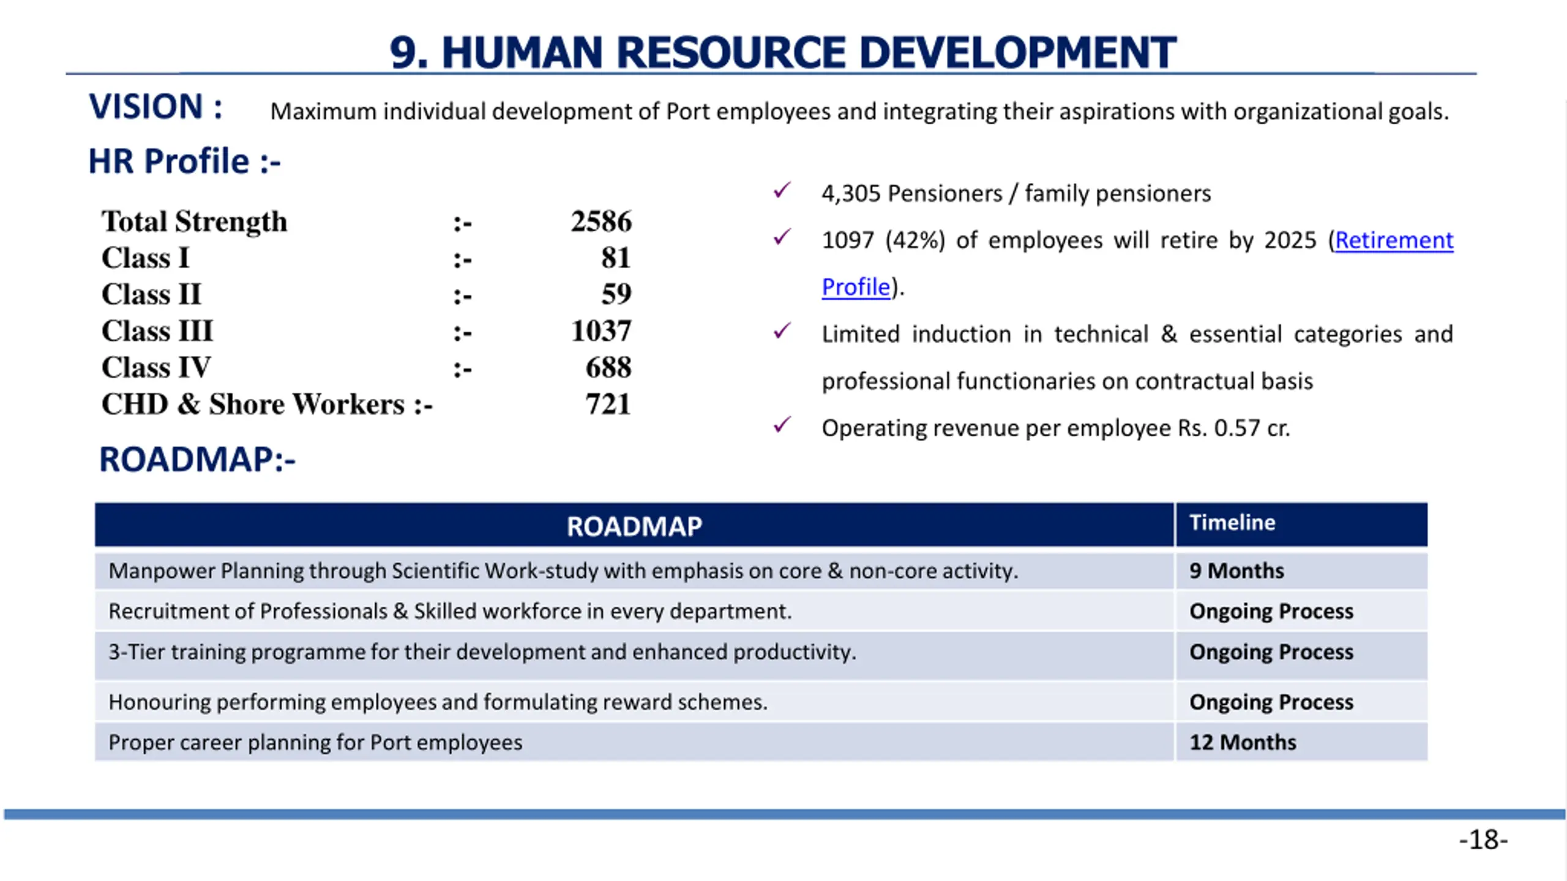Click the vision statement sentence about Port employees
This screenshot has height=881, width=1567.
tap(859, 111)
